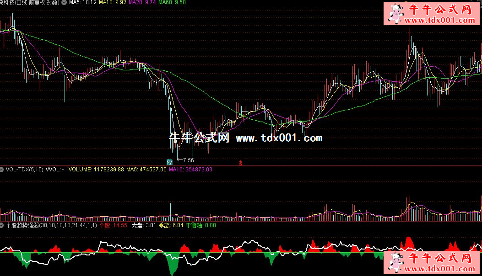Click the 个股趋势强弱 indicator name with parameters

click(51, 225)
